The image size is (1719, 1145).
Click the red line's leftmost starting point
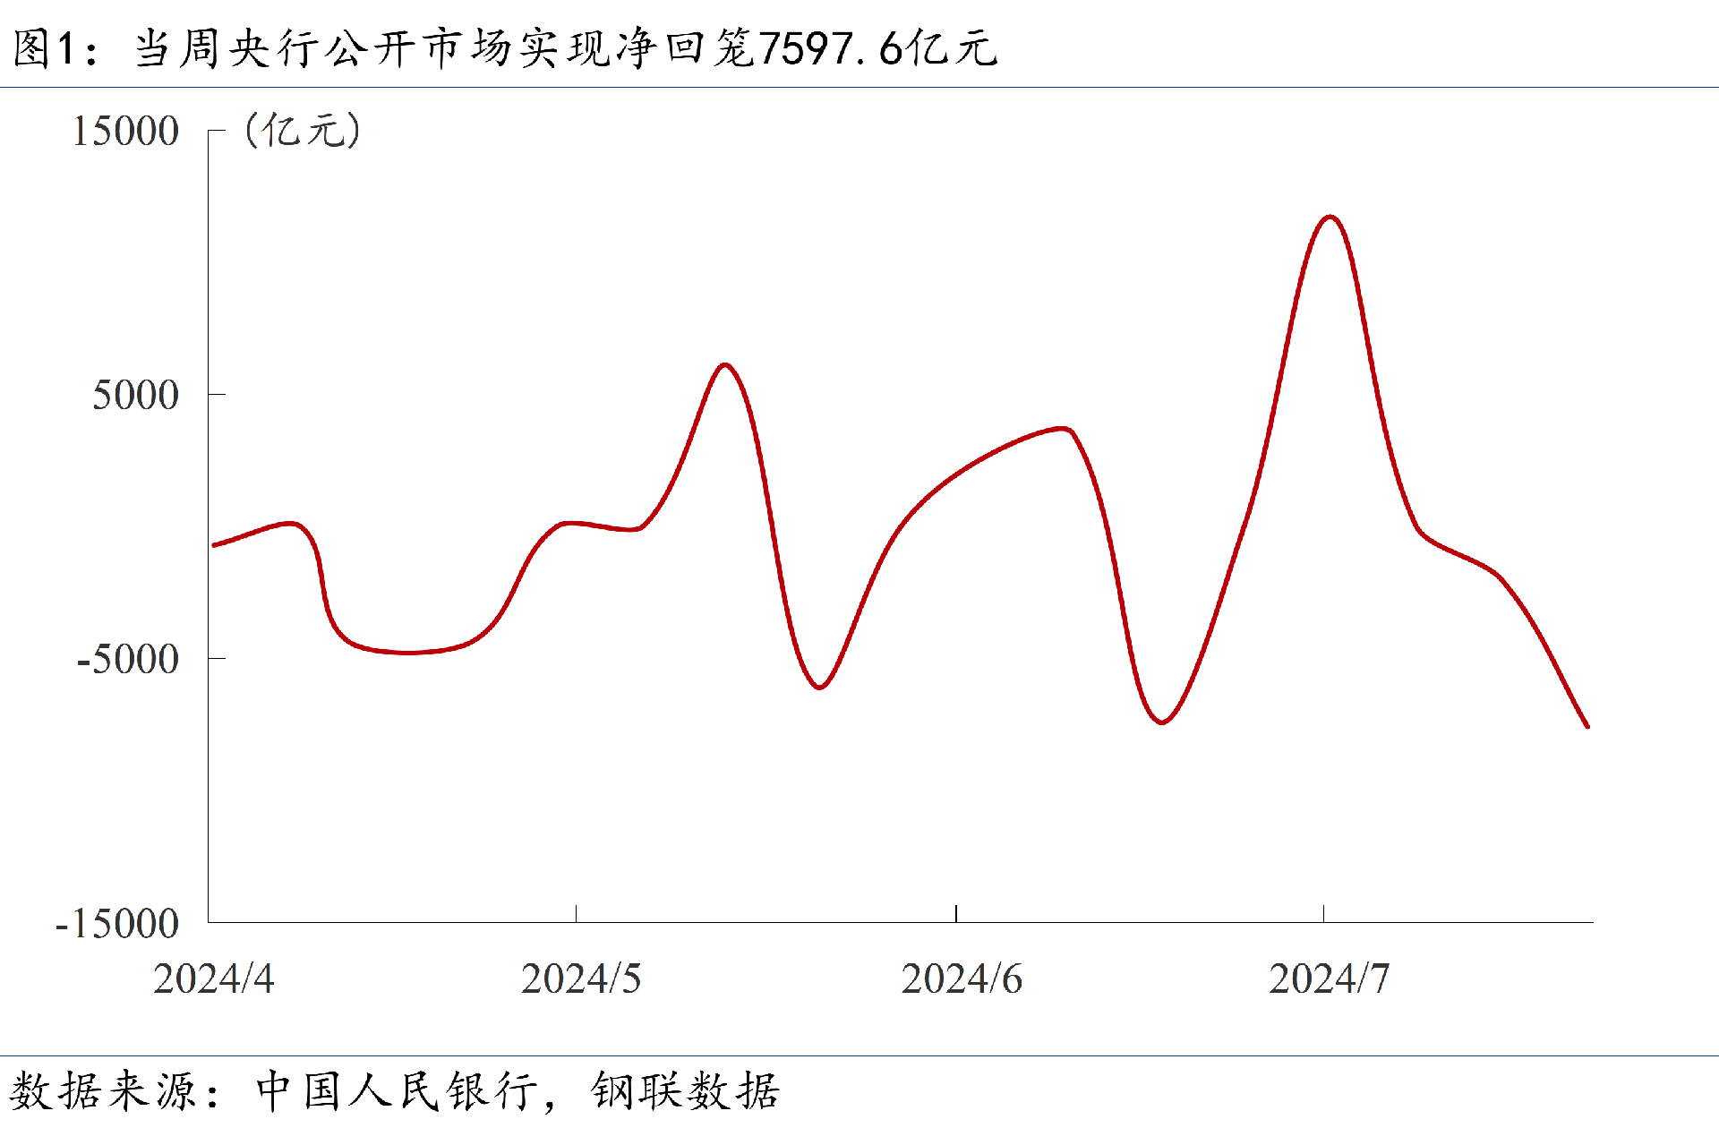click(213, 544)
